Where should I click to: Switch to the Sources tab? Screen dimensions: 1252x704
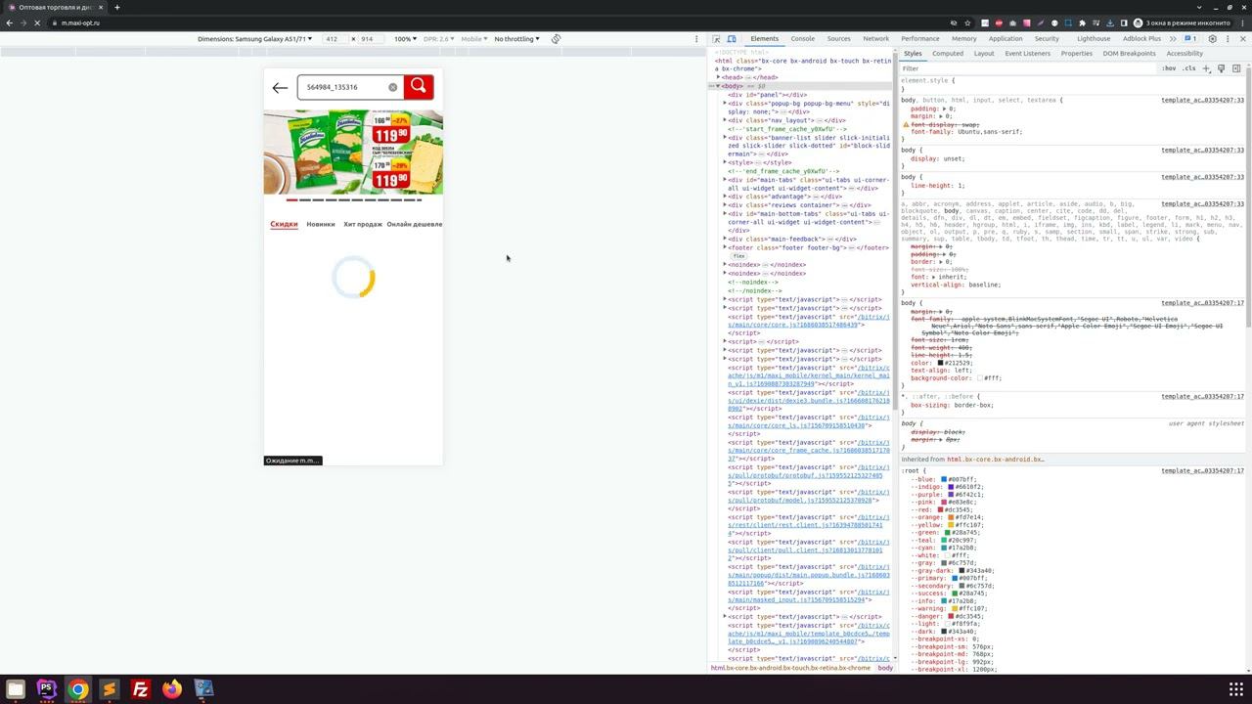pos(838,39)
